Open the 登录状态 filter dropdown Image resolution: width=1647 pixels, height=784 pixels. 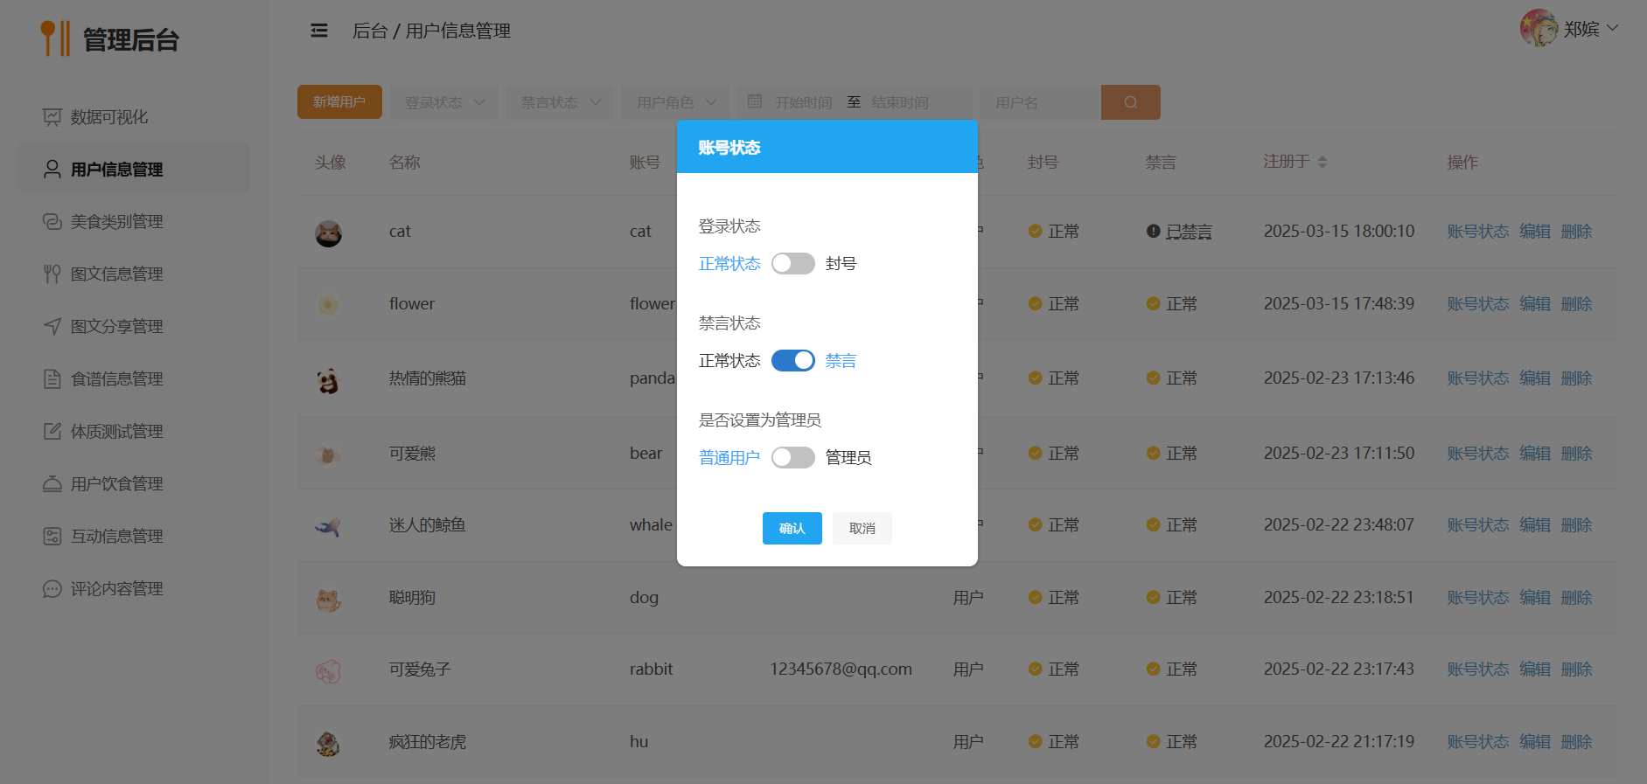coord(444,102)
